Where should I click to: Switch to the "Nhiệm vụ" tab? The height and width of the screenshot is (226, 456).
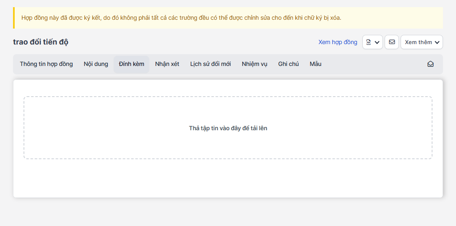pyautogui.click(x=254, y=64)
